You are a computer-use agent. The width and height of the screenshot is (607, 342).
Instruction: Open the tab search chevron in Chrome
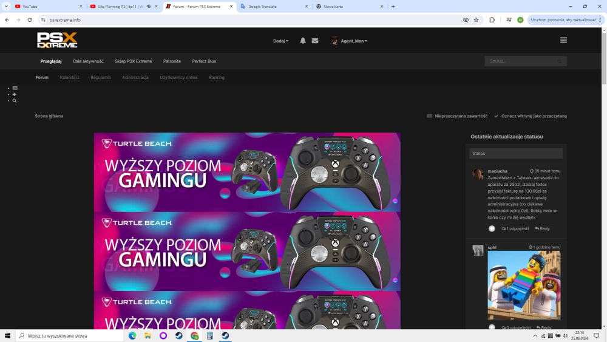(6, 6)
